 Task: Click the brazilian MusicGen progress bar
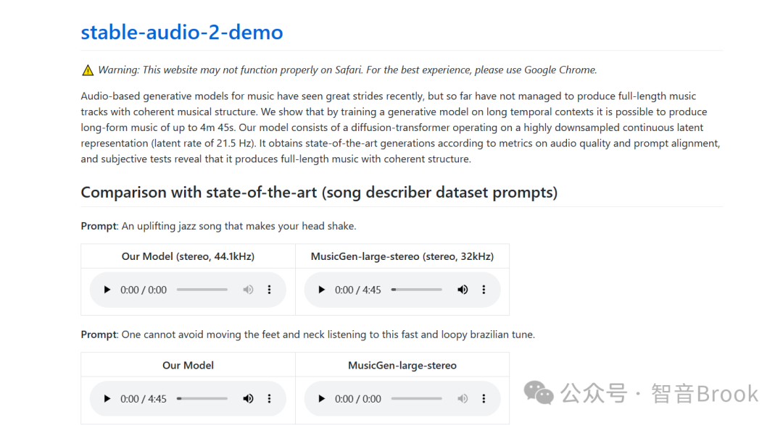click(416, 398)
